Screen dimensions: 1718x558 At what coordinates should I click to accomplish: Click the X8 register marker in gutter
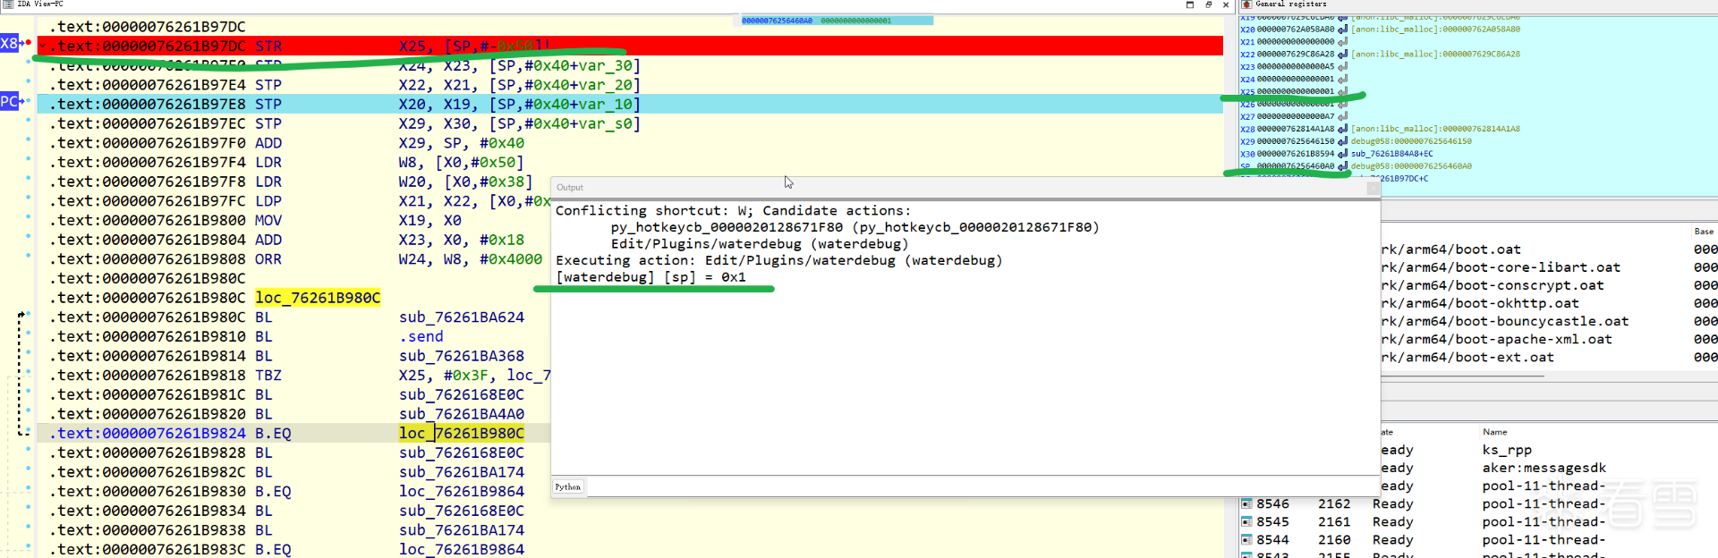tap(9, 43)
